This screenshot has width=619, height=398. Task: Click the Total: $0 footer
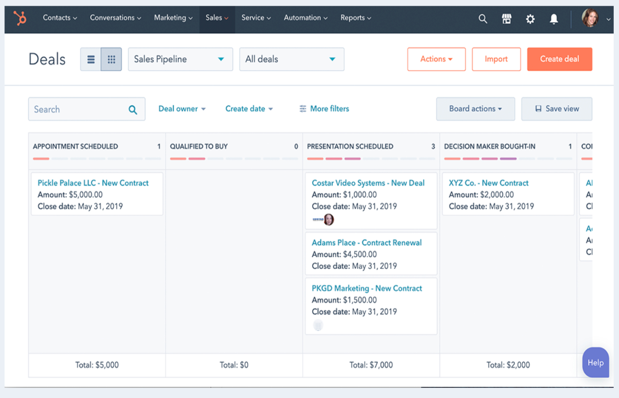coord(234,365)
